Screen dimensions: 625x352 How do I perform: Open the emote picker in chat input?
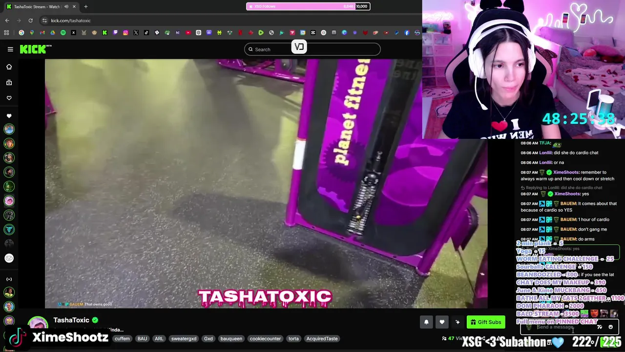click(610, 327)
